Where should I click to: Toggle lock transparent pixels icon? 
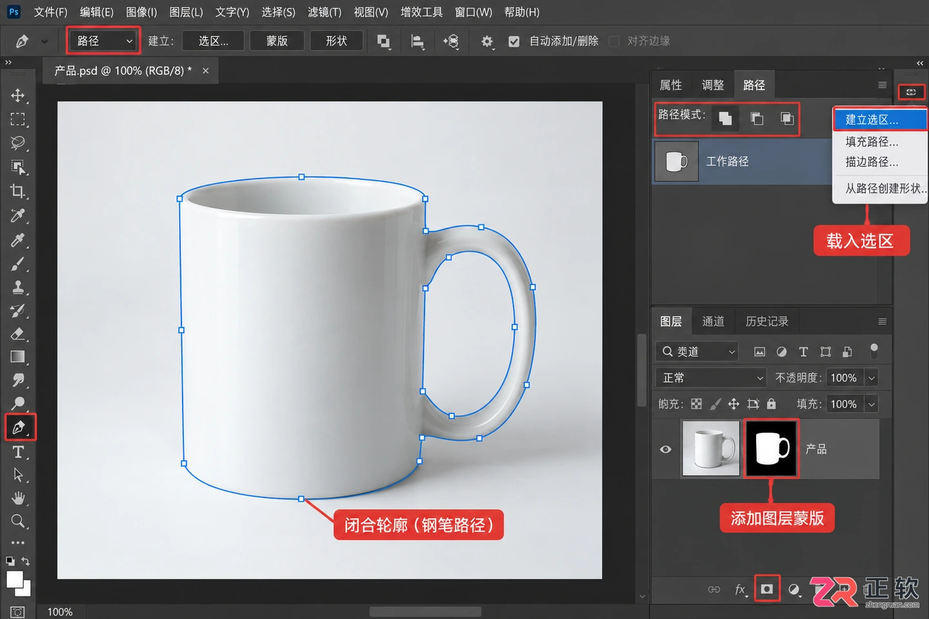696,404
